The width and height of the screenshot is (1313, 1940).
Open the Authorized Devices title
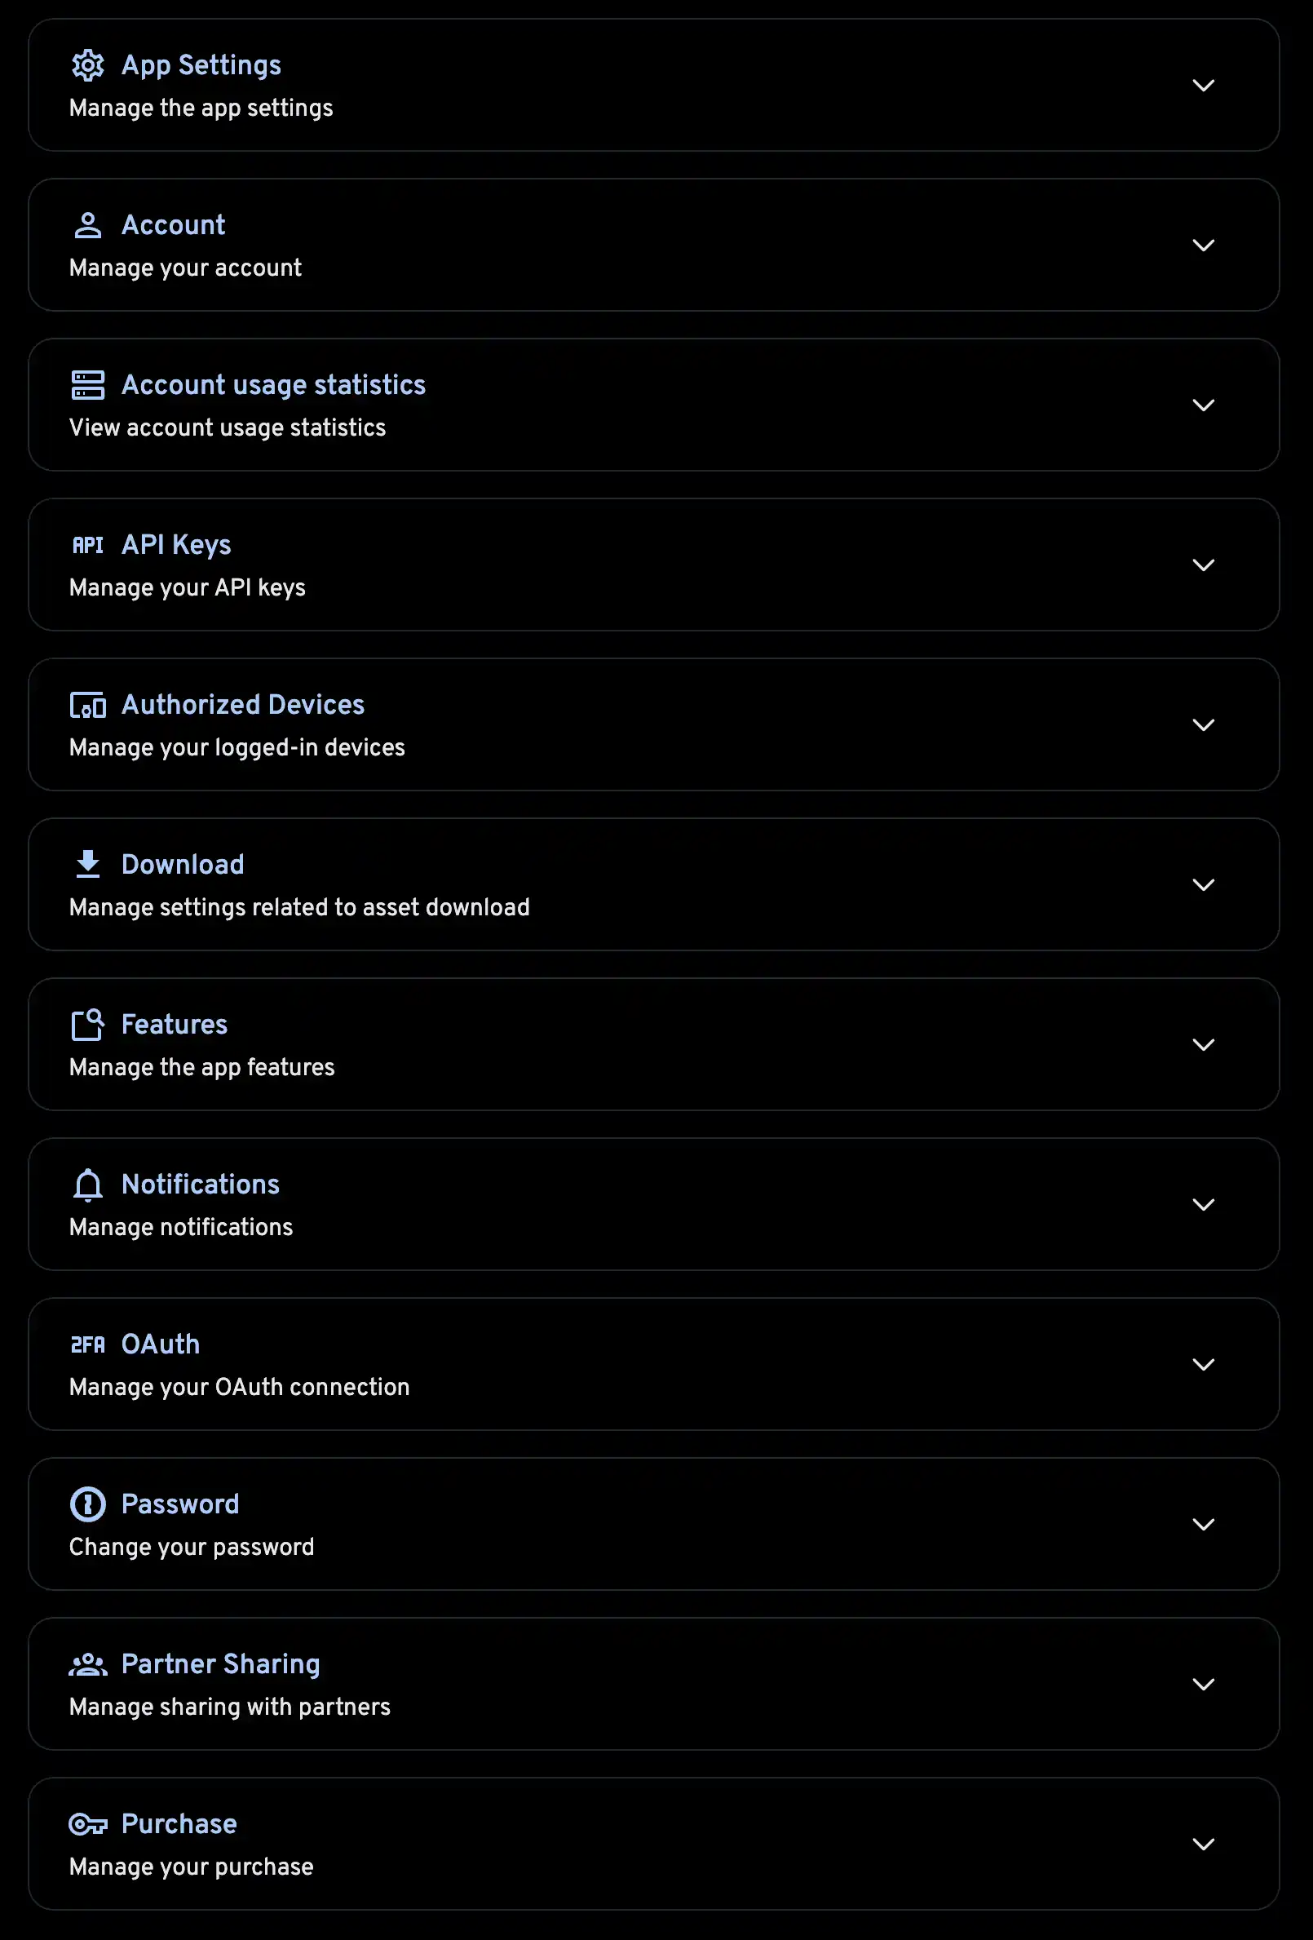pos(243,706)
